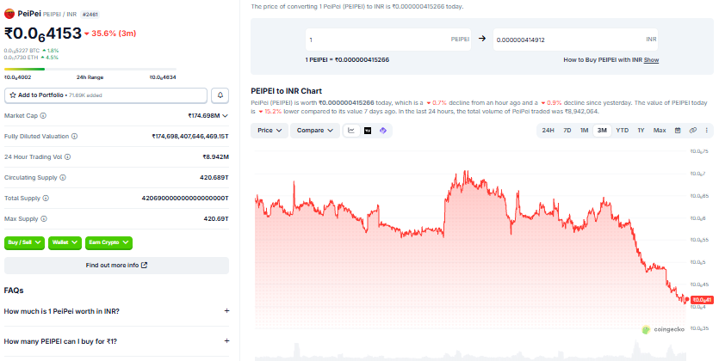Click the 420.689T circulating supply value
725x361 pixels.
214,178
